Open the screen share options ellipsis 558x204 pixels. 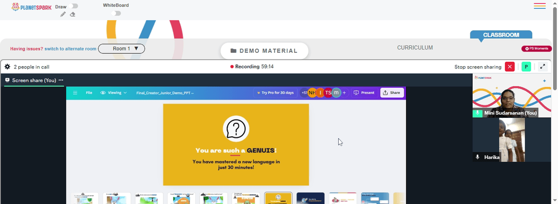click(61, 80)
